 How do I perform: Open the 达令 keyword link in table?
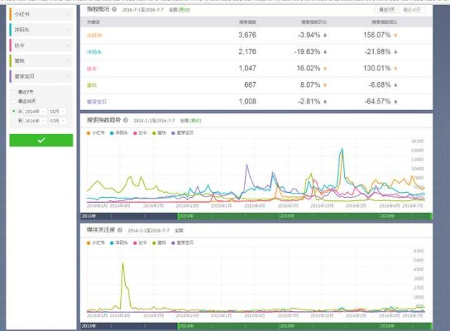click(x=92, y=69)
